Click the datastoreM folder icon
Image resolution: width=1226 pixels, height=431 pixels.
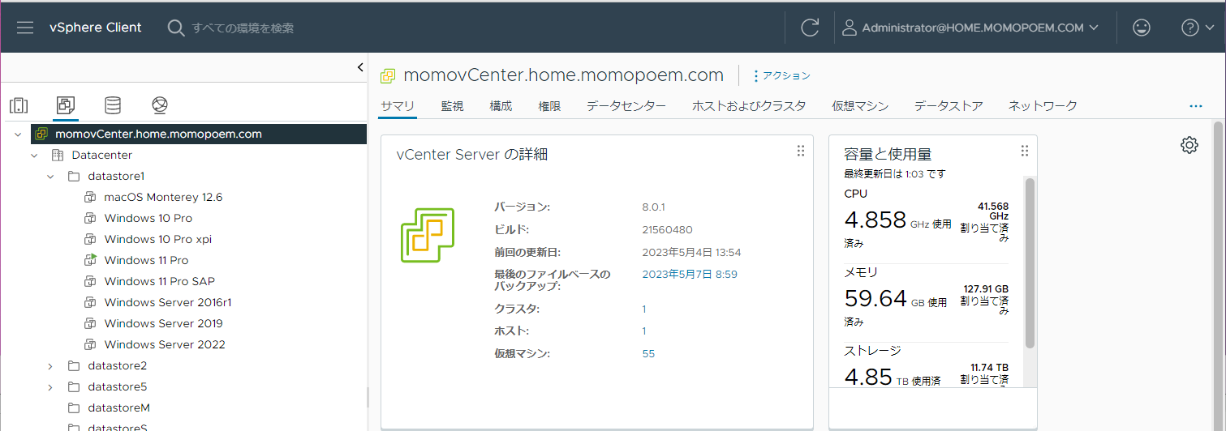[x=74, y=408]
